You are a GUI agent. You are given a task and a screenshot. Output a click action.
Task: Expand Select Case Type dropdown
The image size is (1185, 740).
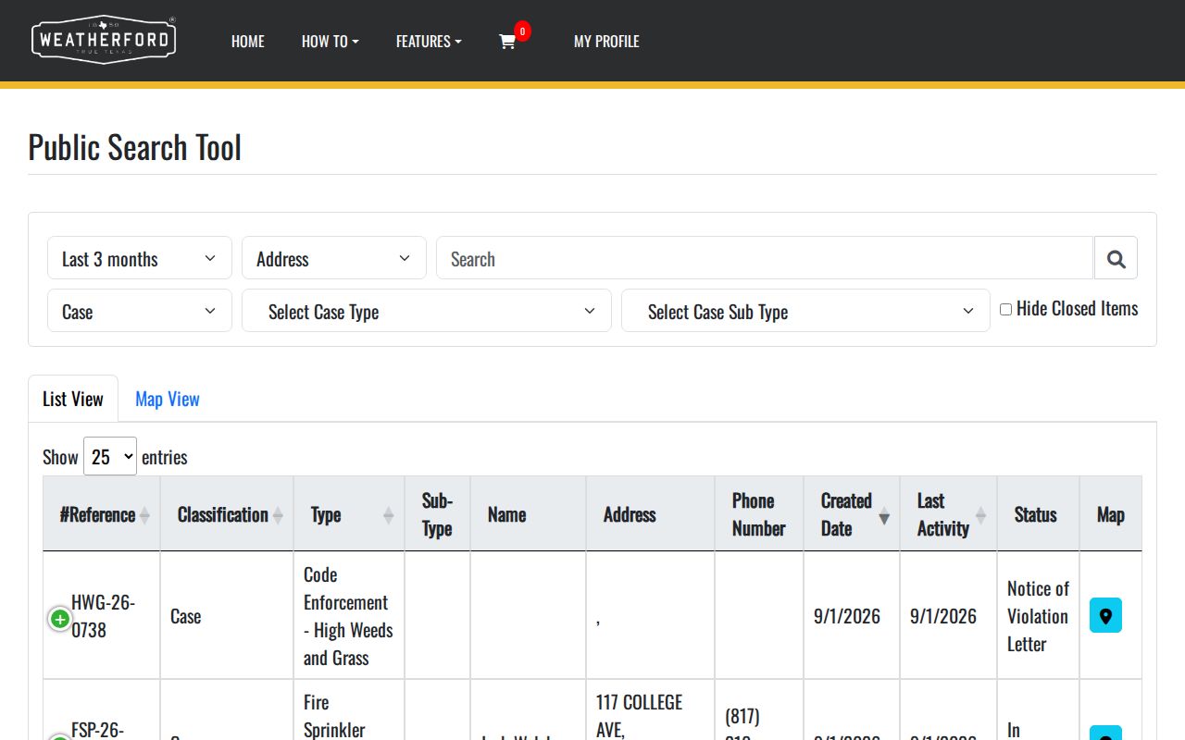(427, 311)
